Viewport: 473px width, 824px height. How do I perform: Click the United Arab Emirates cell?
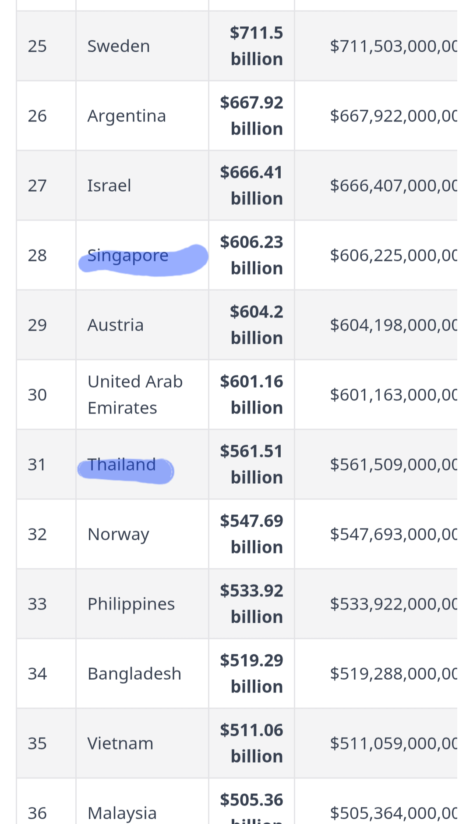142,395
